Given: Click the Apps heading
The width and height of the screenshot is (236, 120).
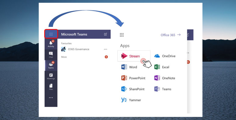Looking at the screenshot, I should tap(125, 46).
